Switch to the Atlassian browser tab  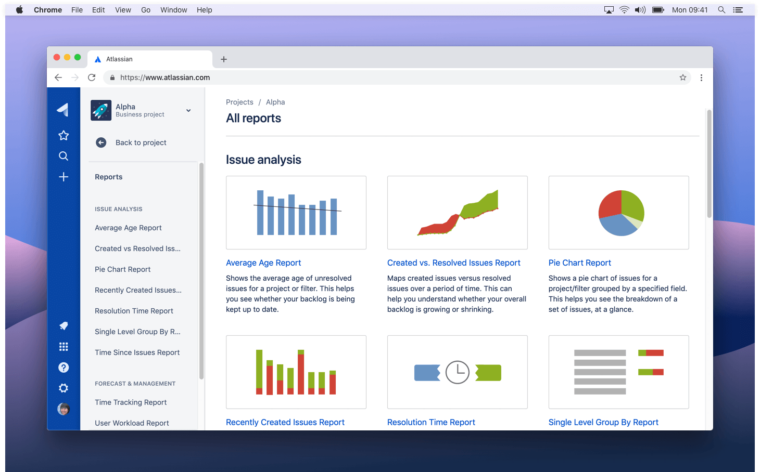coord(150,59)
